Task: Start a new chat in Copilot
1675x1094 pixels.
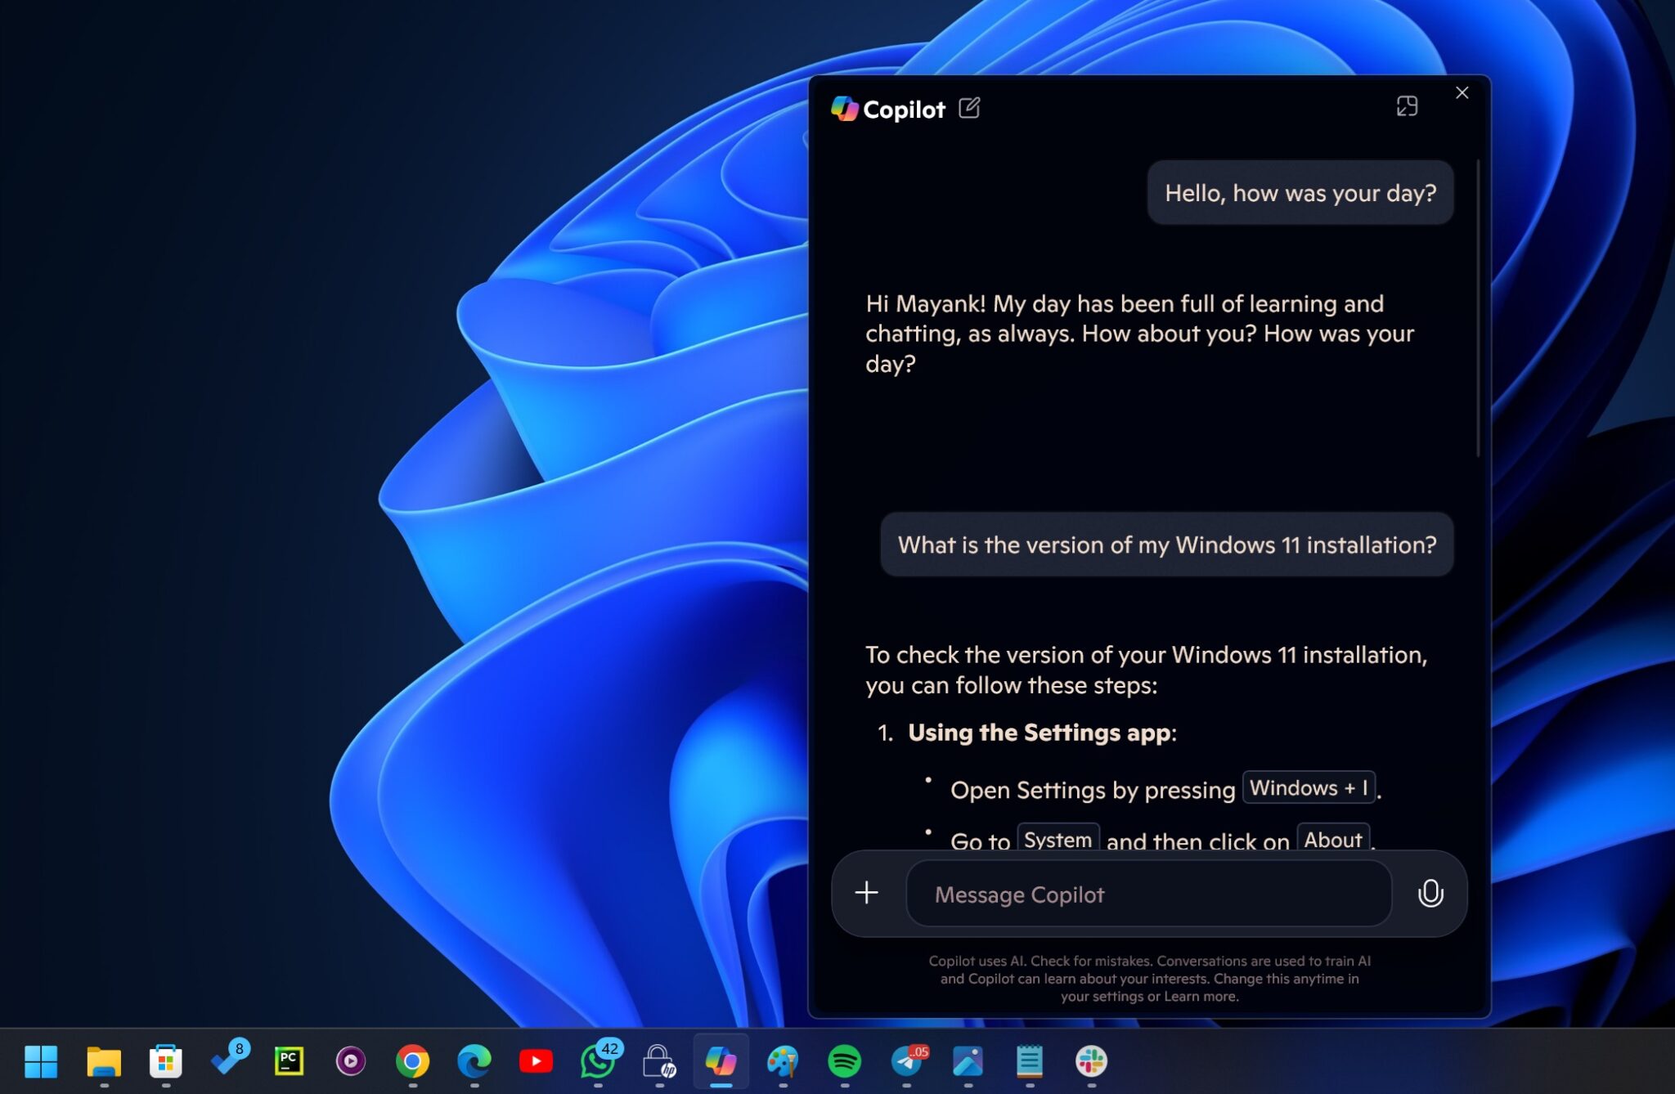Action: pos(970,107)
